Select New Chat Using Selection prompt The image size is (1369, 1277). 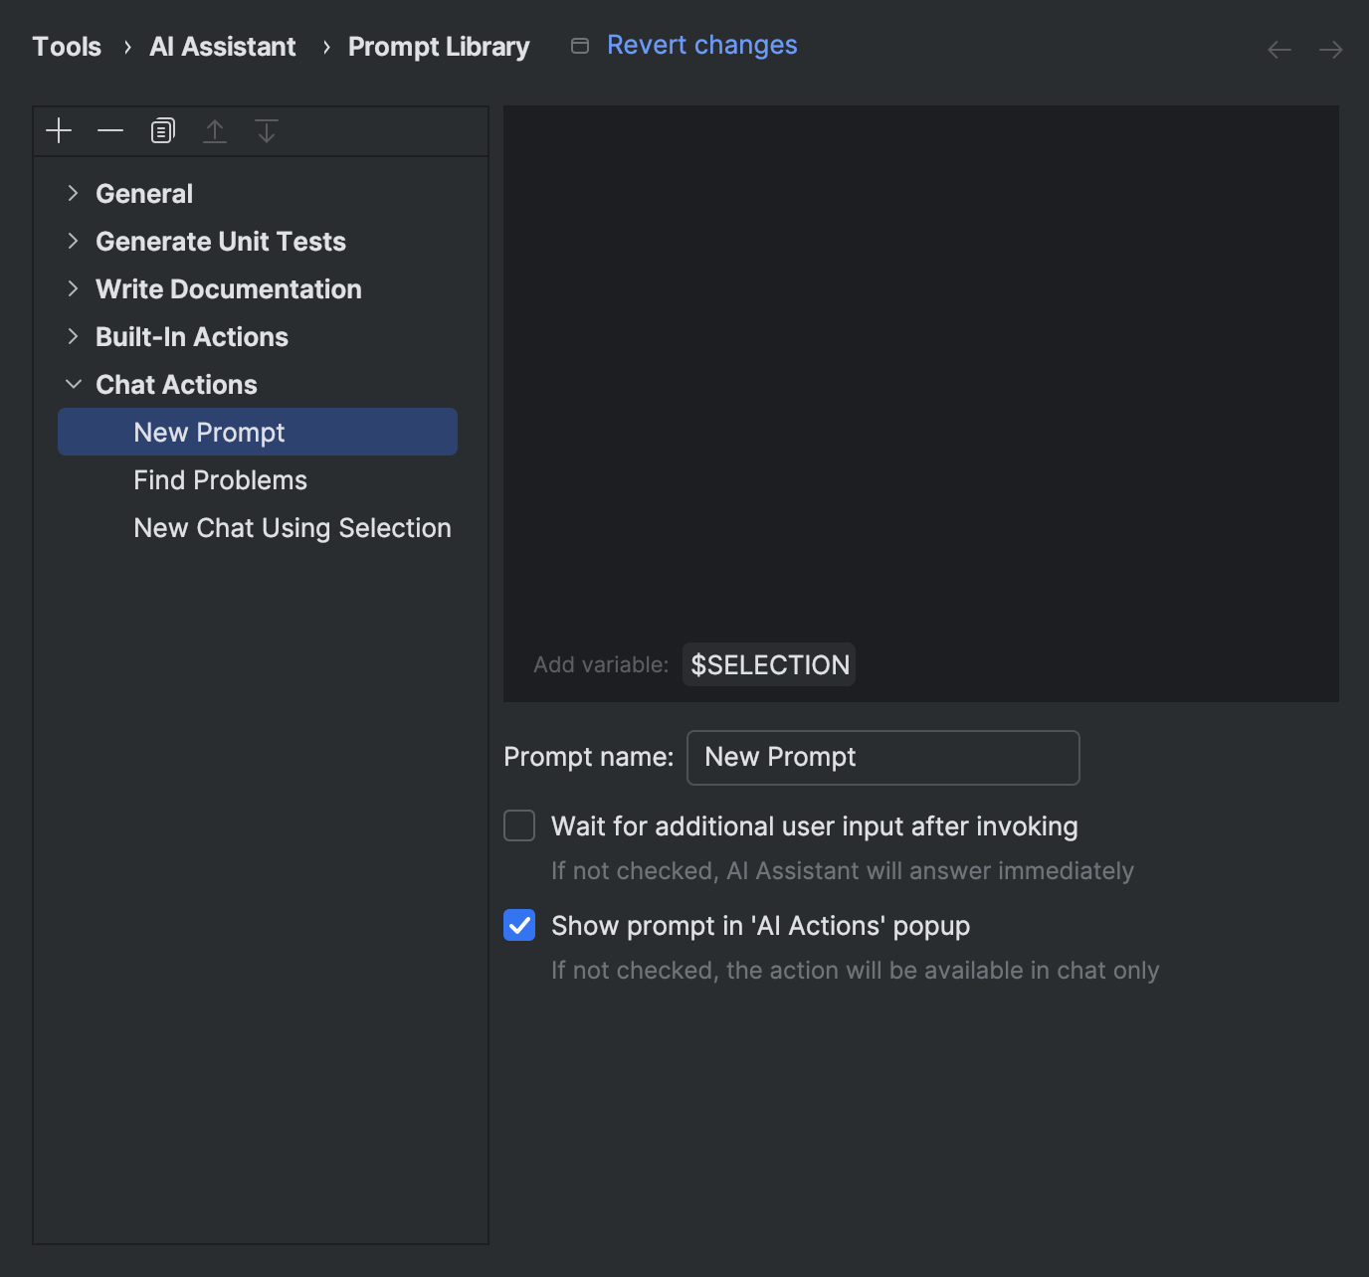coord(292,527)
